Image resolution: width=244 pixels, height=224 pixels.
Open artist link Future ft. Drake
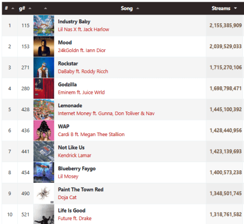(x=75, y=219)
